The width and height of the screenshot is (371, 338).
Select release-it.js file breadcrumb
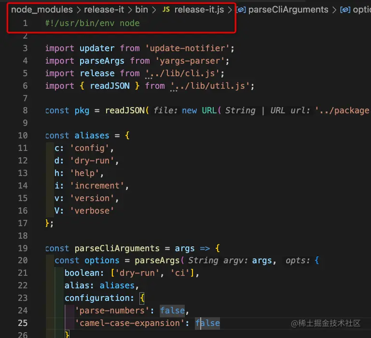point(199,10)
